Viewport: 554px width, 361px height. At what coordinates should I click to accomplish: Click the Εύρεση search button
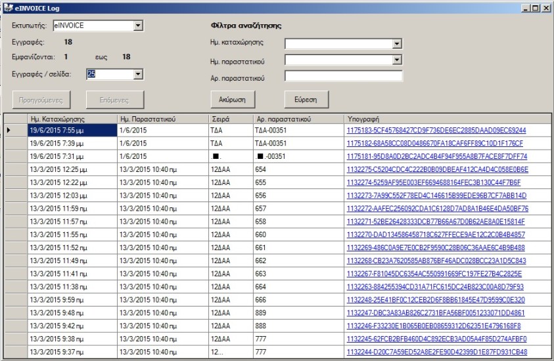tap(306, 100)
